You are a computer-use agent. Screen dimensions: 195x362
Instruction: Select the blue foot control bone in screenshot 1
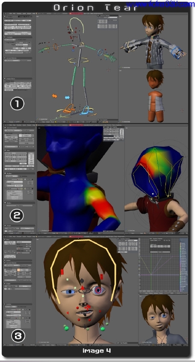(x=86, y=110)
